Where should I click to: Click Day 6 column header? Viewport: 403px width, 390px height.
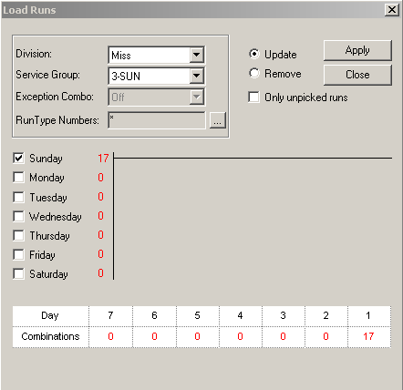pyautogui.click(x=154, y=316)
